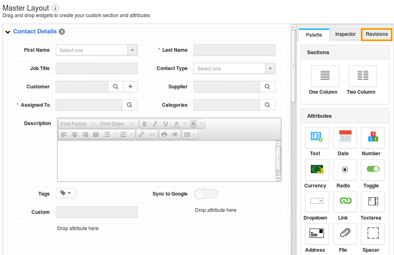
Task: Click the Customer lookup magnifier icon
Action: point(115,86)
